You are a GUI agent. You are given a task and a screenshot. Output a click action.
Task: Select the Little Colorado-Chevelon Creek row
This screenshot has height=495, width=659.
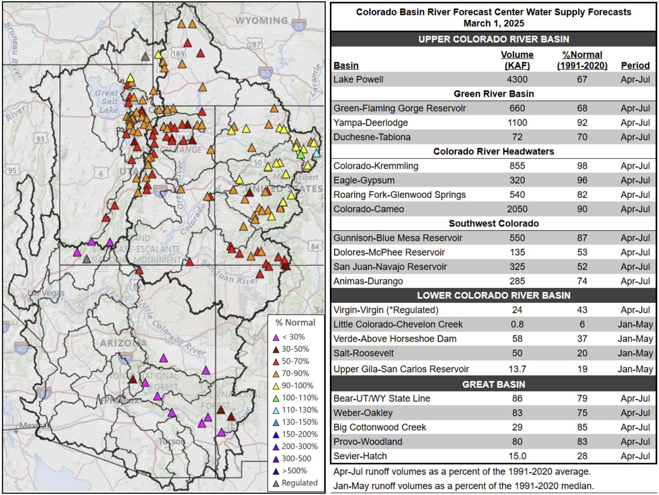click(493, 324)
